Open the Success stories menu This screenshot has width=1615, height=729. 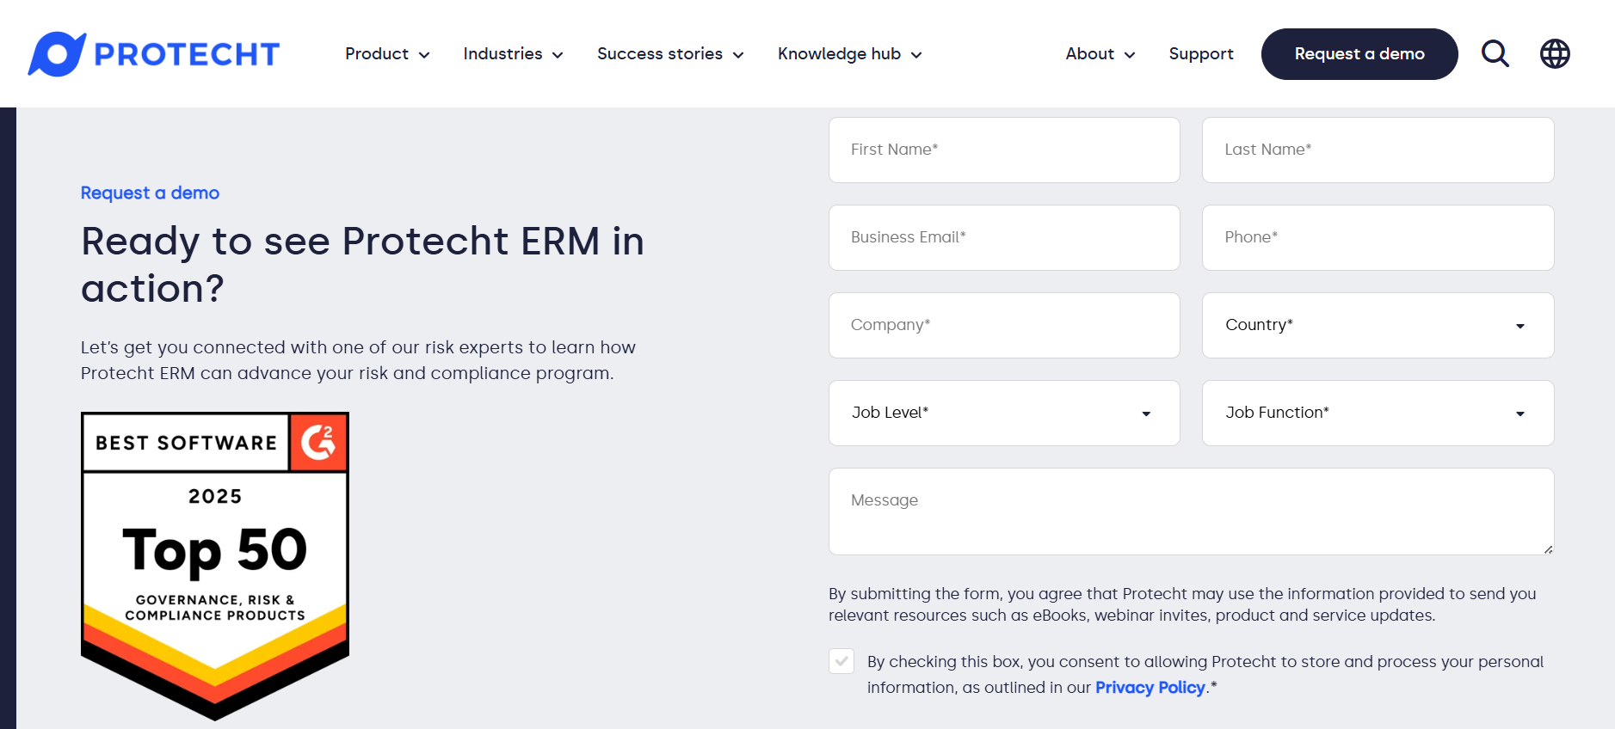670,54
